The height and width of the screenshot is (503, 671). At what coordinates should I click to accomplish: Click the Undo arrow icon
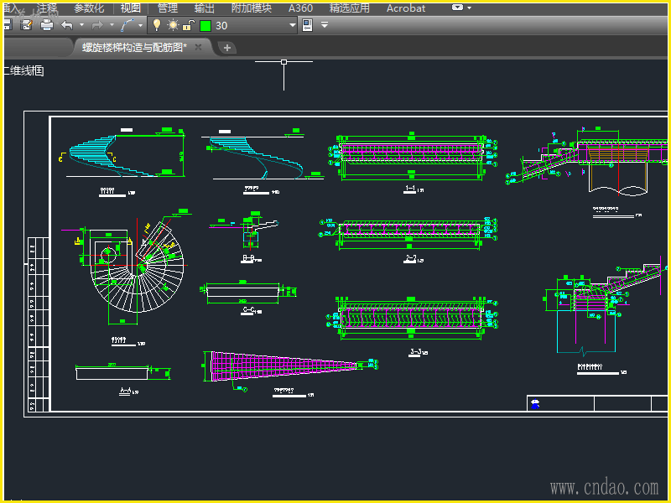tap(67, 25)
